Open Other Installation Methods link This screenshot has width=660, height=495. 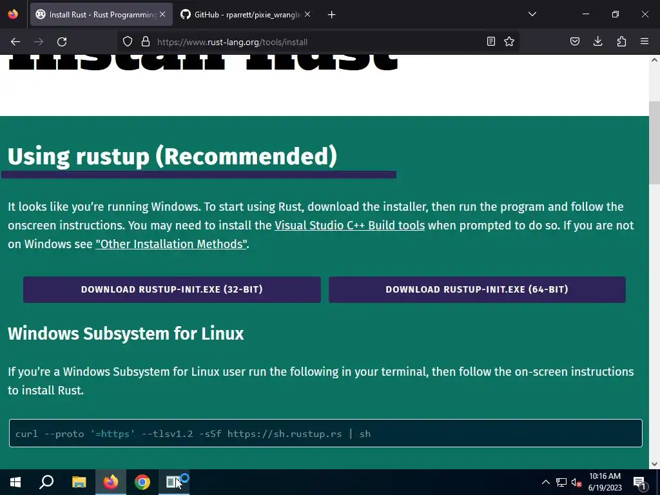[171, 244]
